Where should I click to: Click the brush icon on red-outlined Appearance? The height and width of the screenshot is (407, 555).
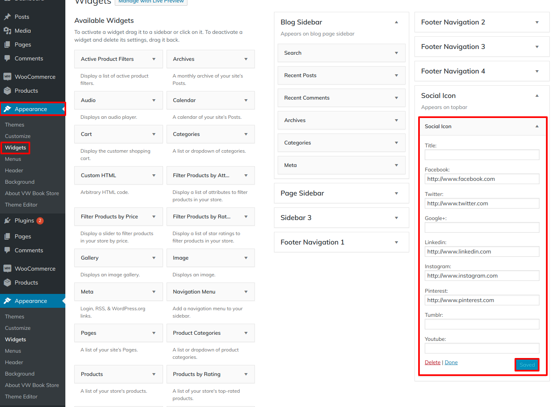(x=7, y=109)
